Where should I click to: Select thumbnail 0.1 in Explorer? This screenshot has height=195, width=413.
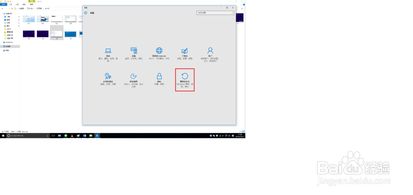29,20
